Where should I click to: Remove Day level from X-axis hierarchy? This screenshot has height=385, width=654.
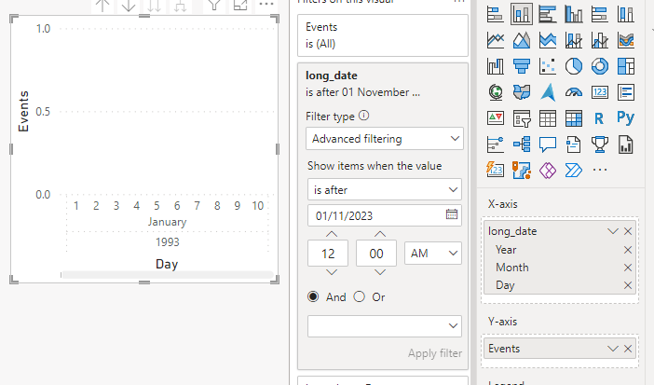point(628,285)
